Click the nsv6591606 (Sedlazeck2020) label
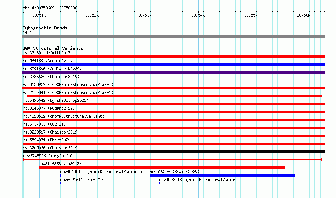Image resolution: width=336 pixels, height=198 pixels. (52, 69)
